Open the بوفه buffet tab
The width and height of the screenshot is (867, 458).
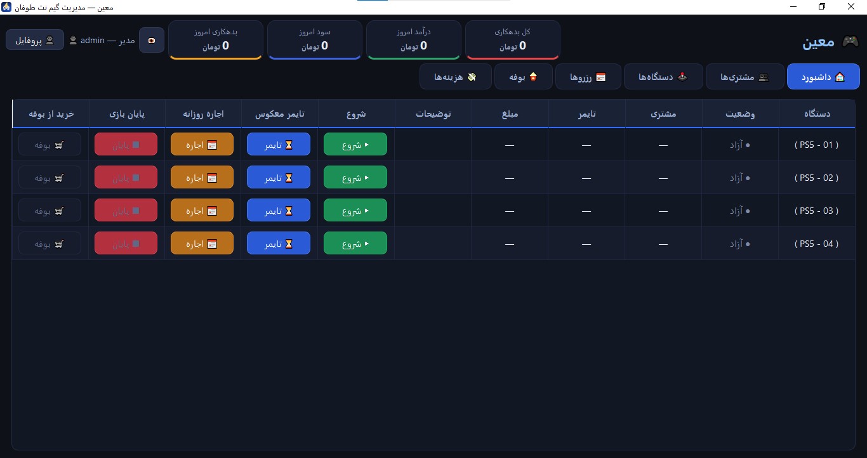point(524,77)
